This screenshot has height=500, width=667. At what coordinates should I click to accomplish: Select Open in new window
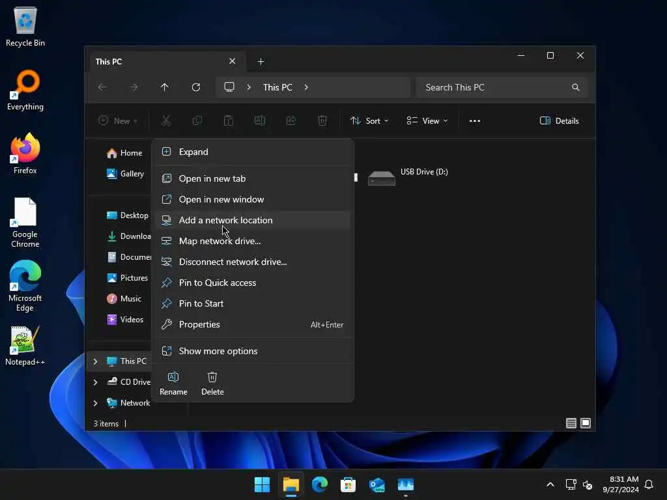point(253,199)
